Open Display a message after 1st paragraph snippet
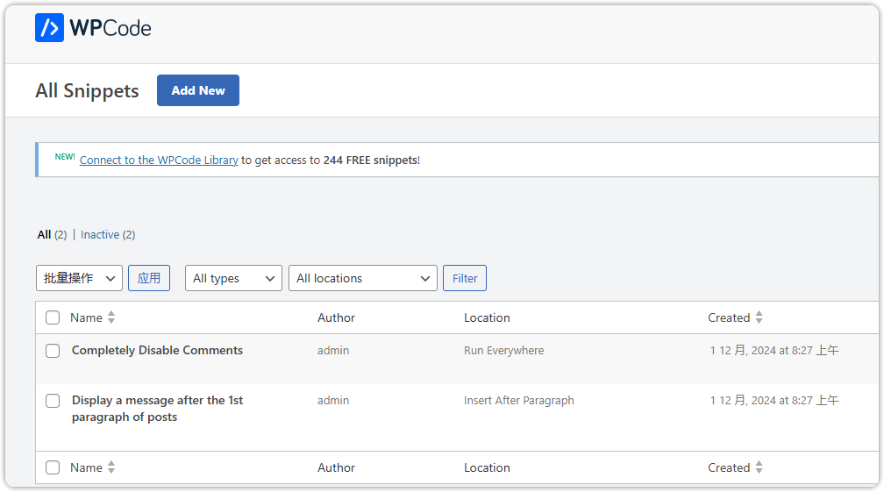Image resolution: width=884 pixels, height=492 pixels. [157, 409]
